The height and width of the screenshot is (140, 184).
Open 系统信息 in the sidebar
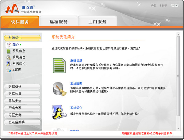click(19, 51)
